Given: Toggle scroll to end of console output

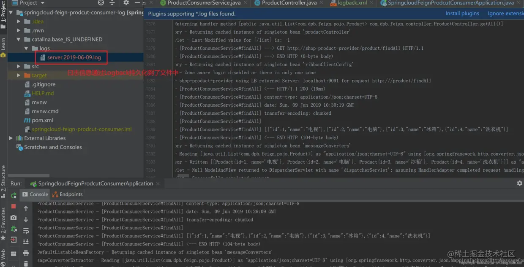Looking at the screenshot, I should [26, 242].
